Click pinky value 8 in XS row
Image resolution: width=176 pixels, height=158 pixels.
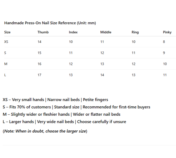(164, 42)
